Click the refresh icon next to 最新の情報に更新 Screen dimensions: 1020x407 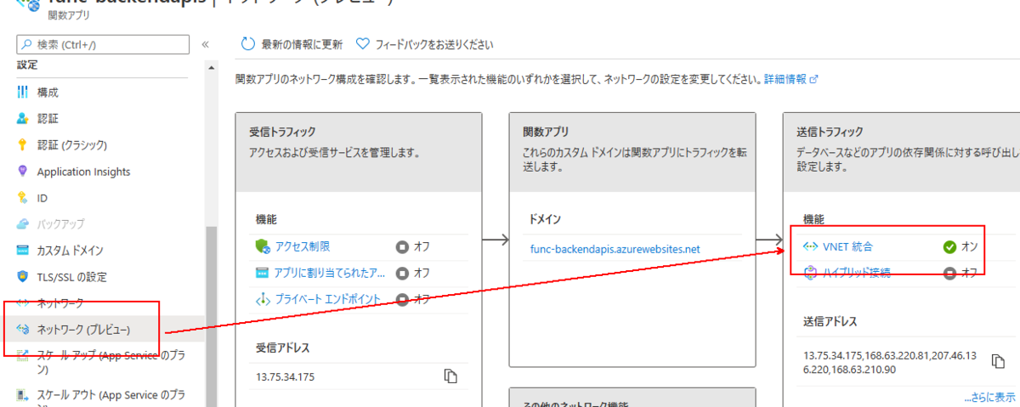pyautogui.click(x=248, y=44)
